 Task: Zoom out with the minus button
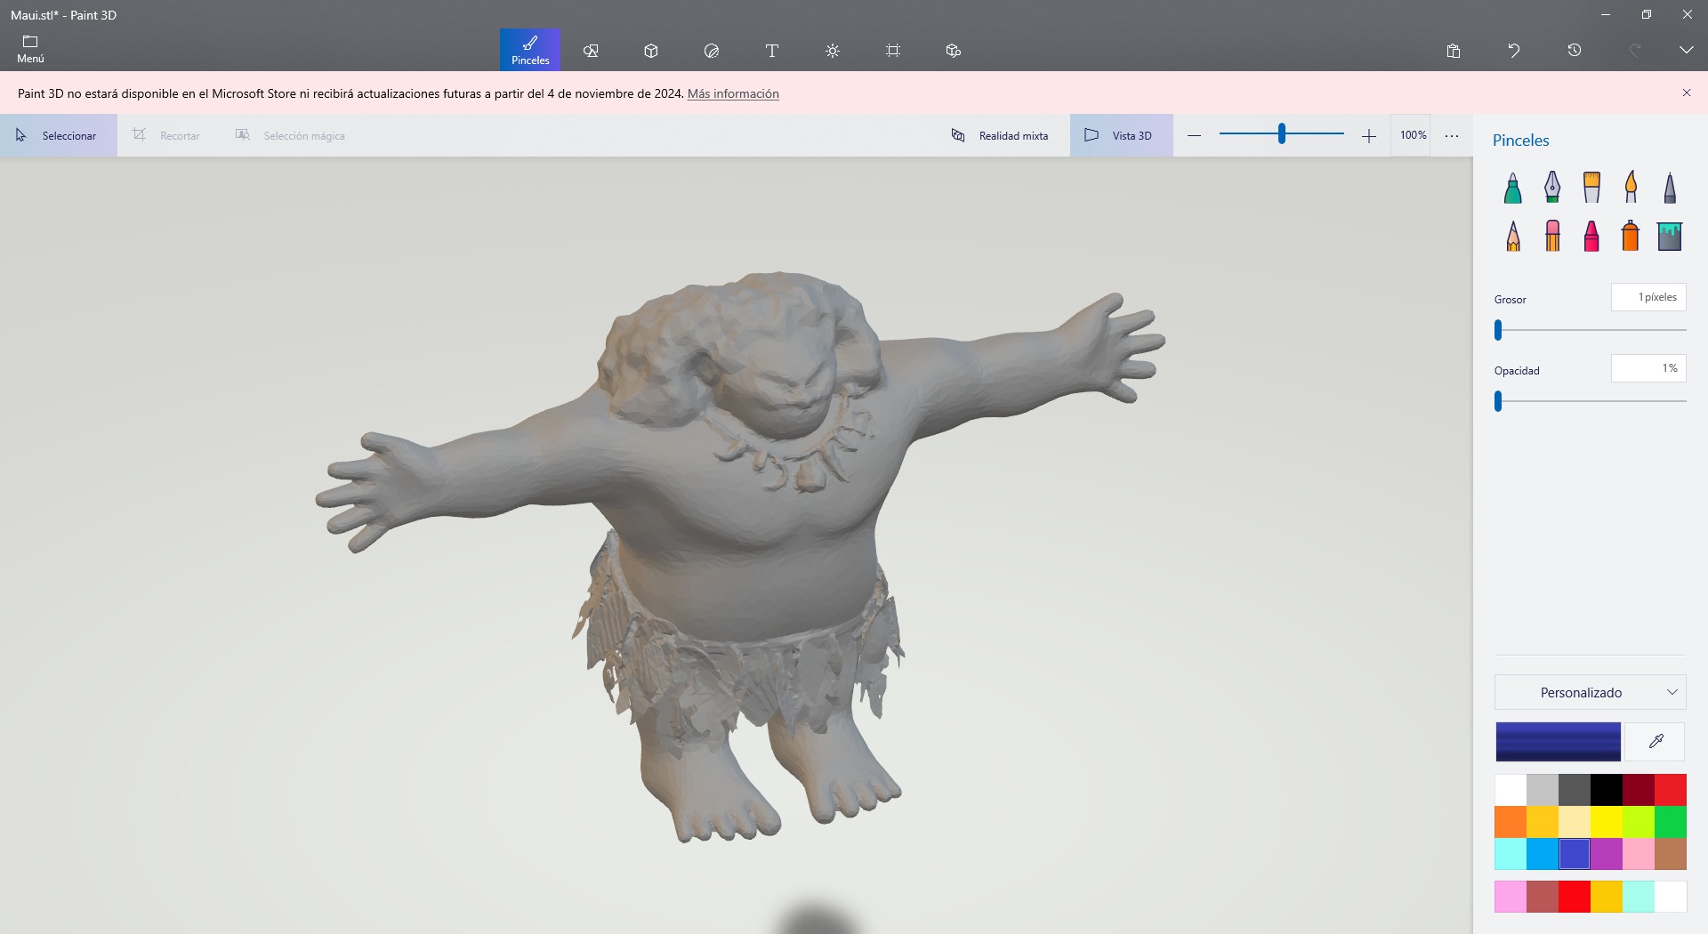click(1195, 135)
